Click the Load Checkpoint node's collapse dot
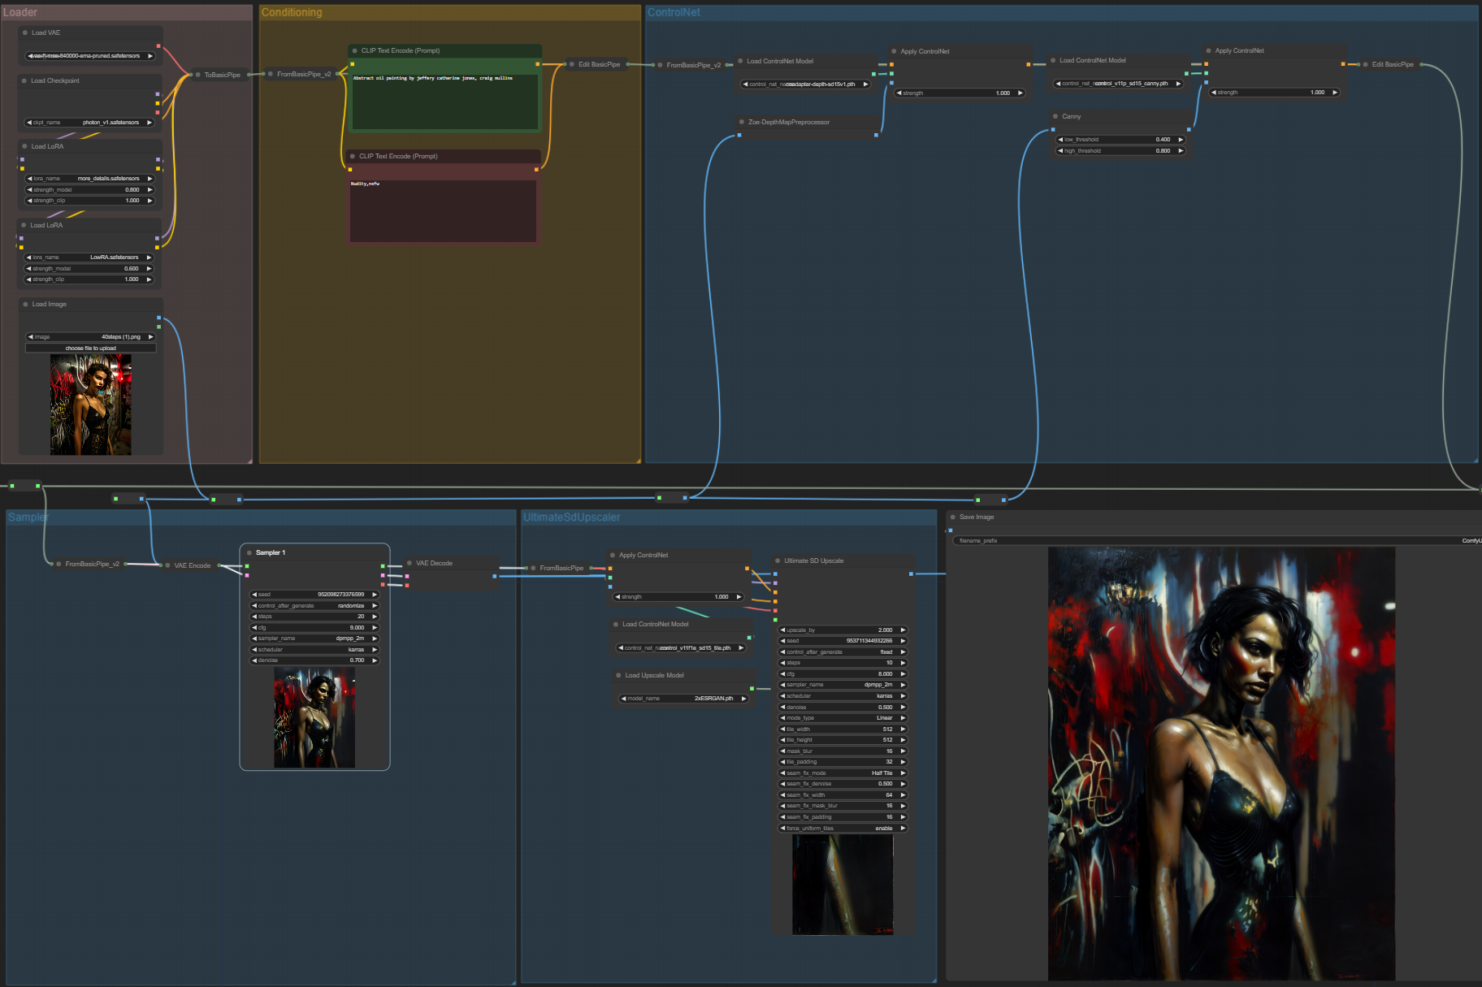Image resolution: width=1482 pixels, height=987 pixels. (x=24, y=81)
